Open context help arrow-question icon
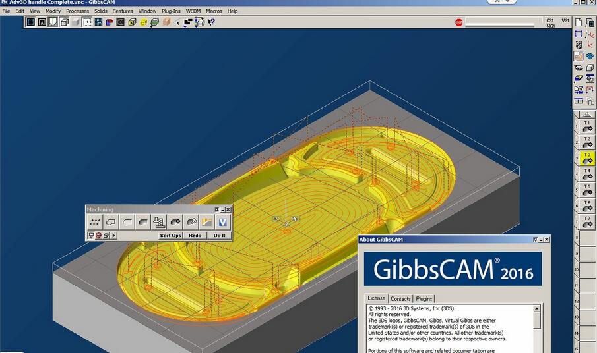 tap(210, 22)
